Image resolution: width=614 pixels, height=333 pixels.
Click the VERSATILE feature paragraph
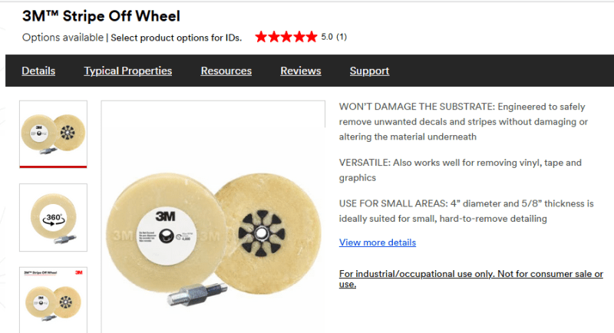[460, 170]
